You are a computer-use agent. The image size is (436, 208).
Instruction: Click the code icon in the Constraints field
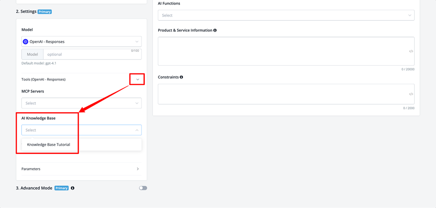click(411, 94)
